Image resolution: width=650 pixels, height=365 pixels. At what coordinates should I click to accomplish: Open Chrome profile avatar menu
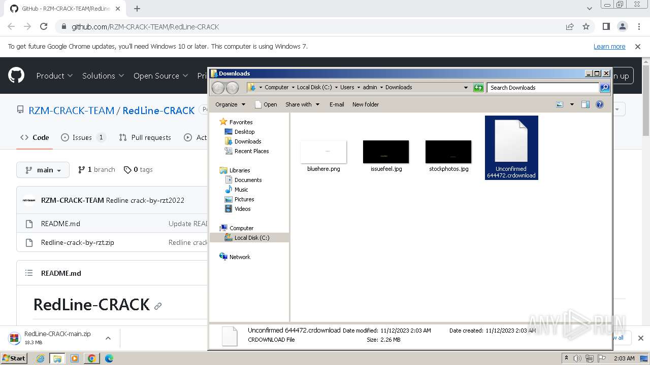[622, 26]
